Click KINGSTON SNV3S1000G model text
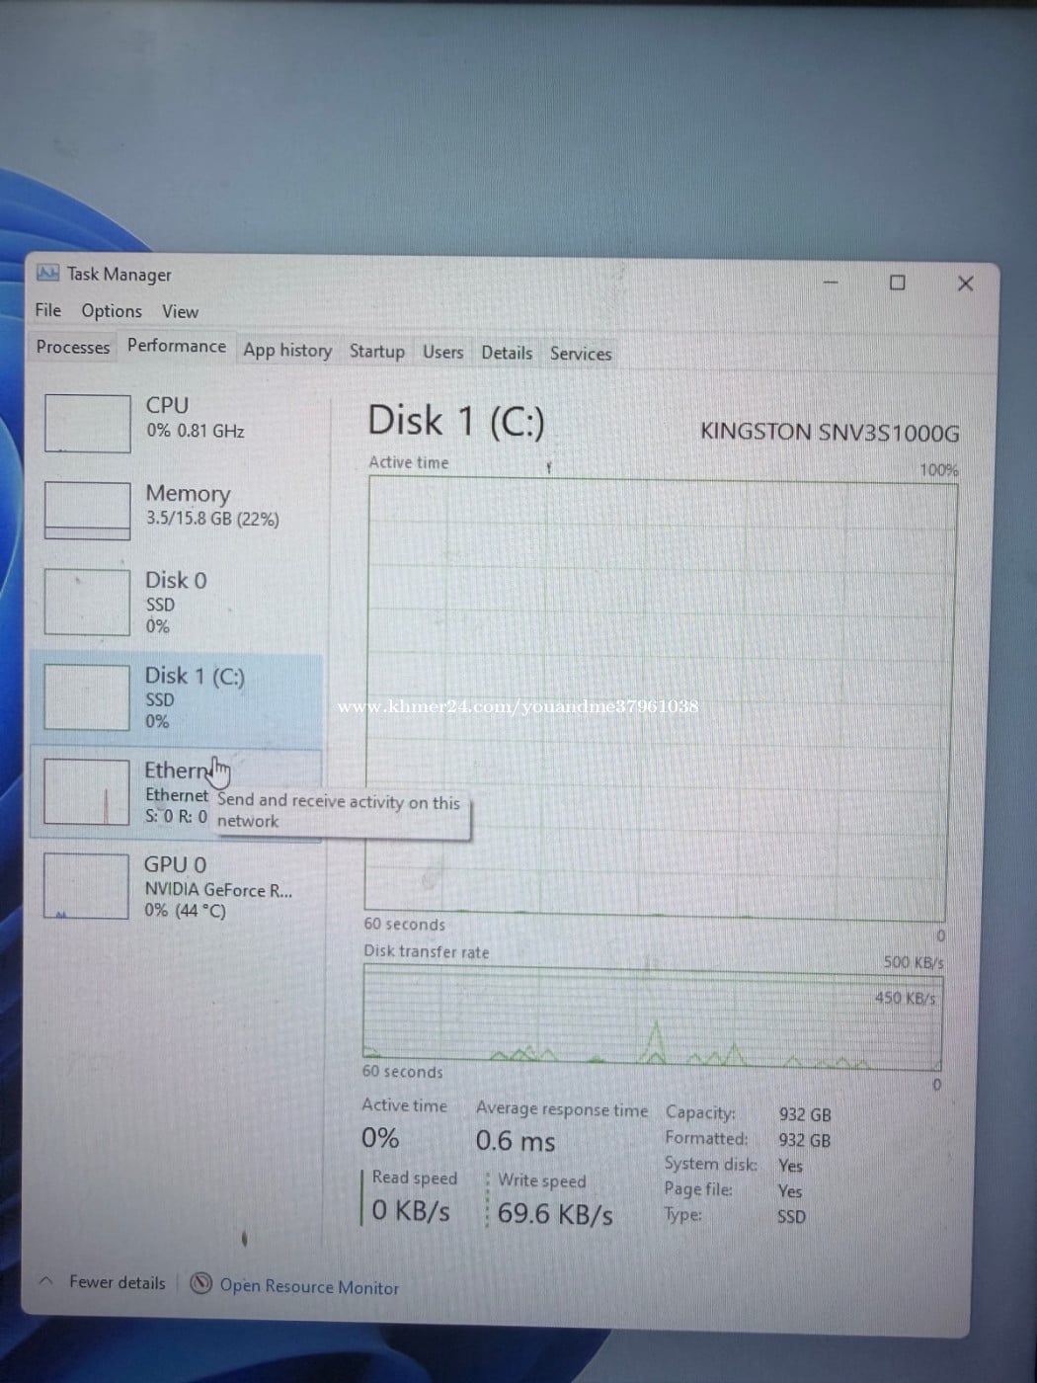Screen dimensions: 1037x1383 coord(830,433)
